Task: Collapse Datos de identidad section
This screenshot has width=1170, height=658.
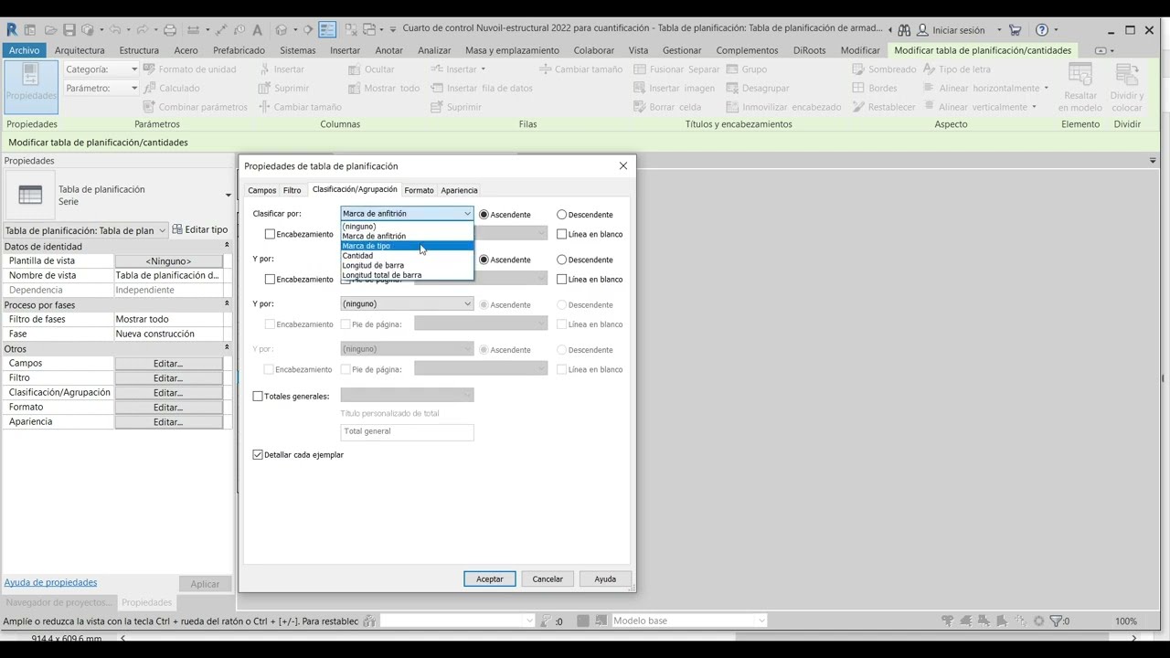Action: click(x=227, y=246)
